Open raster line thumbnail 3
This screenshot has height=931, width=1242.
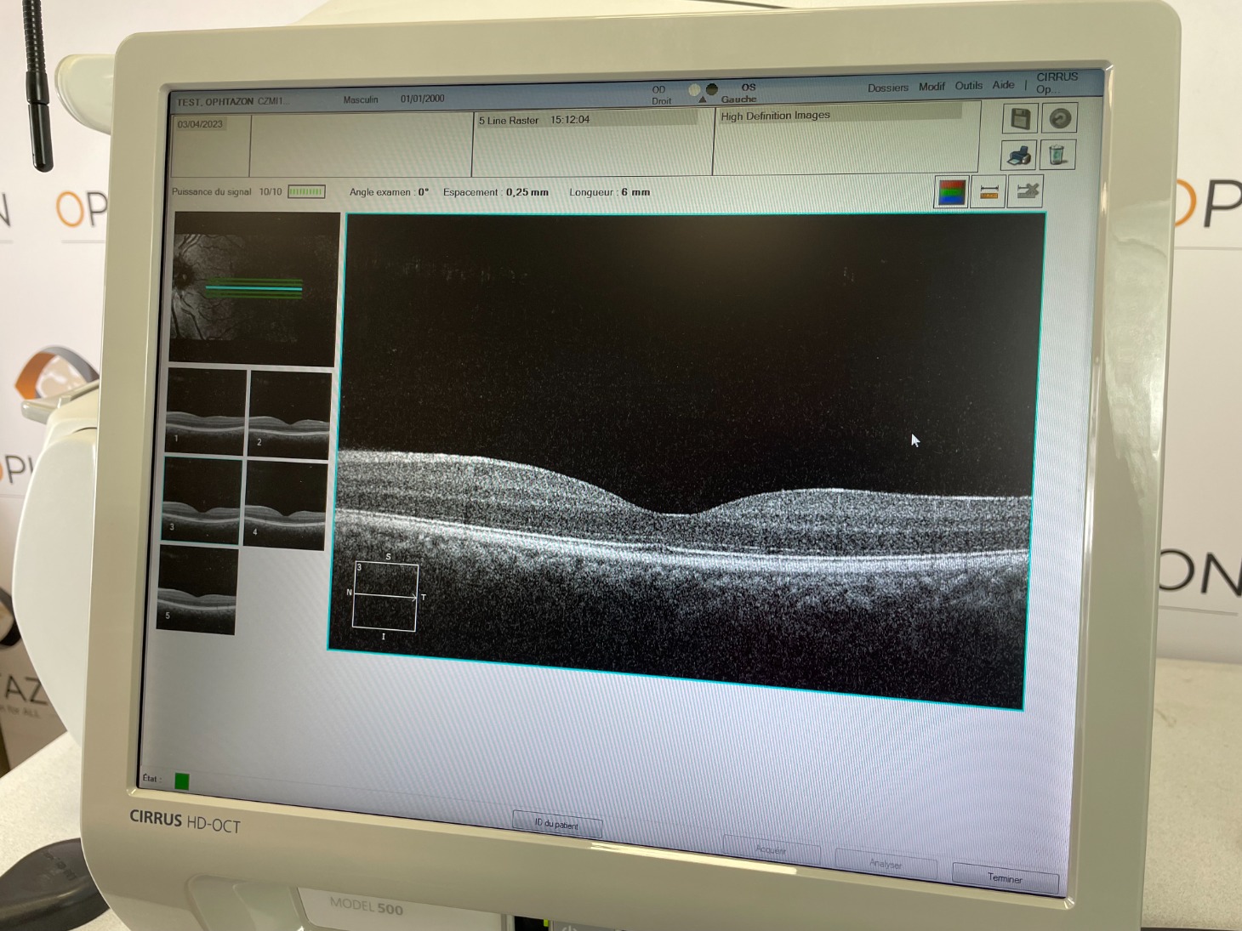click(202, 501)
